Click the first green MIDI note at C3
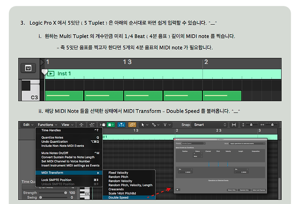This screenshot has width=299, height=204. tap(64, 96)
